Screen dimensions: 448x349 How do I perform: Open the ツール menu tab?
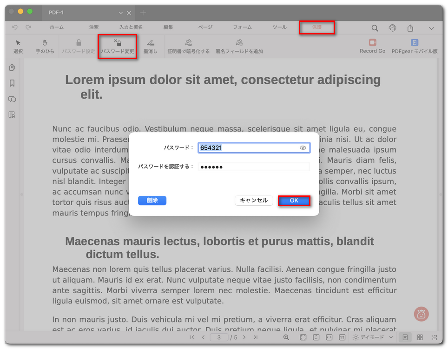click(x=279, y=27)
